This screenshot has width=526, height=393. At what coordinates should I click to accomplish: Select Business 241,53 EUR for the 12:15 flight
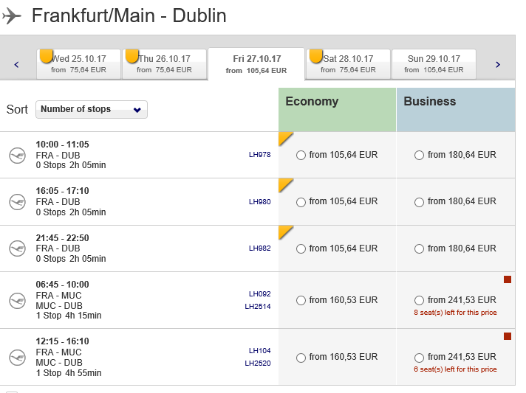419,358
